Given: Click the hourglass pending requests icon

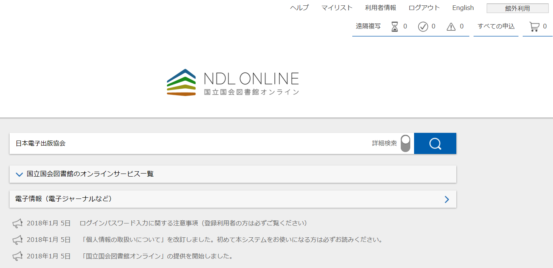Looking at the screenshot, I should [x=395, y=26].
